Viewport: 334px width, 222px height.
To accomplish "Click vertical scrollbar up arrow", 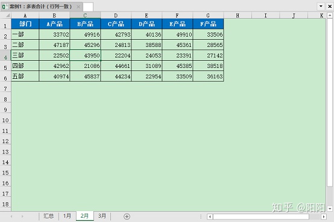I will click(330, 16).
